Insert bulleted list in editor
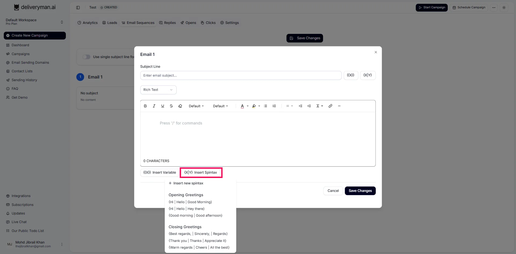The image size is (516, 254). tap(266, 106)
